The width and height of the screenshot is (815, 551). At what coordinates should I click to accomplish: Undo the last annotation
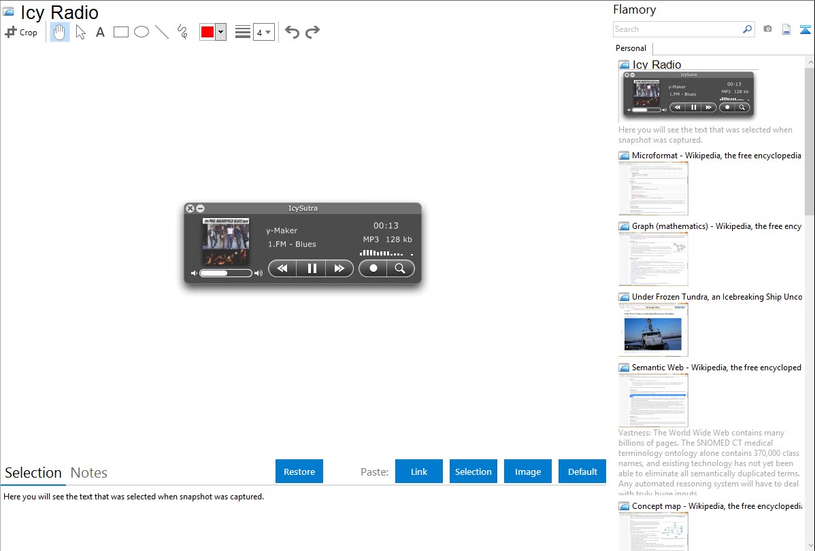click(x=292, y=32)
